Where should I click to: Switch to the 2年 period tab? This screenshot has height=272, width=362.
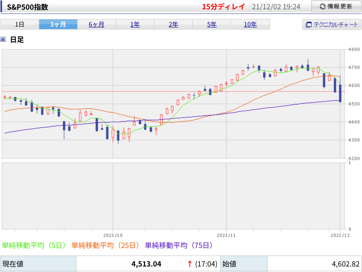[x=173, y=24]
